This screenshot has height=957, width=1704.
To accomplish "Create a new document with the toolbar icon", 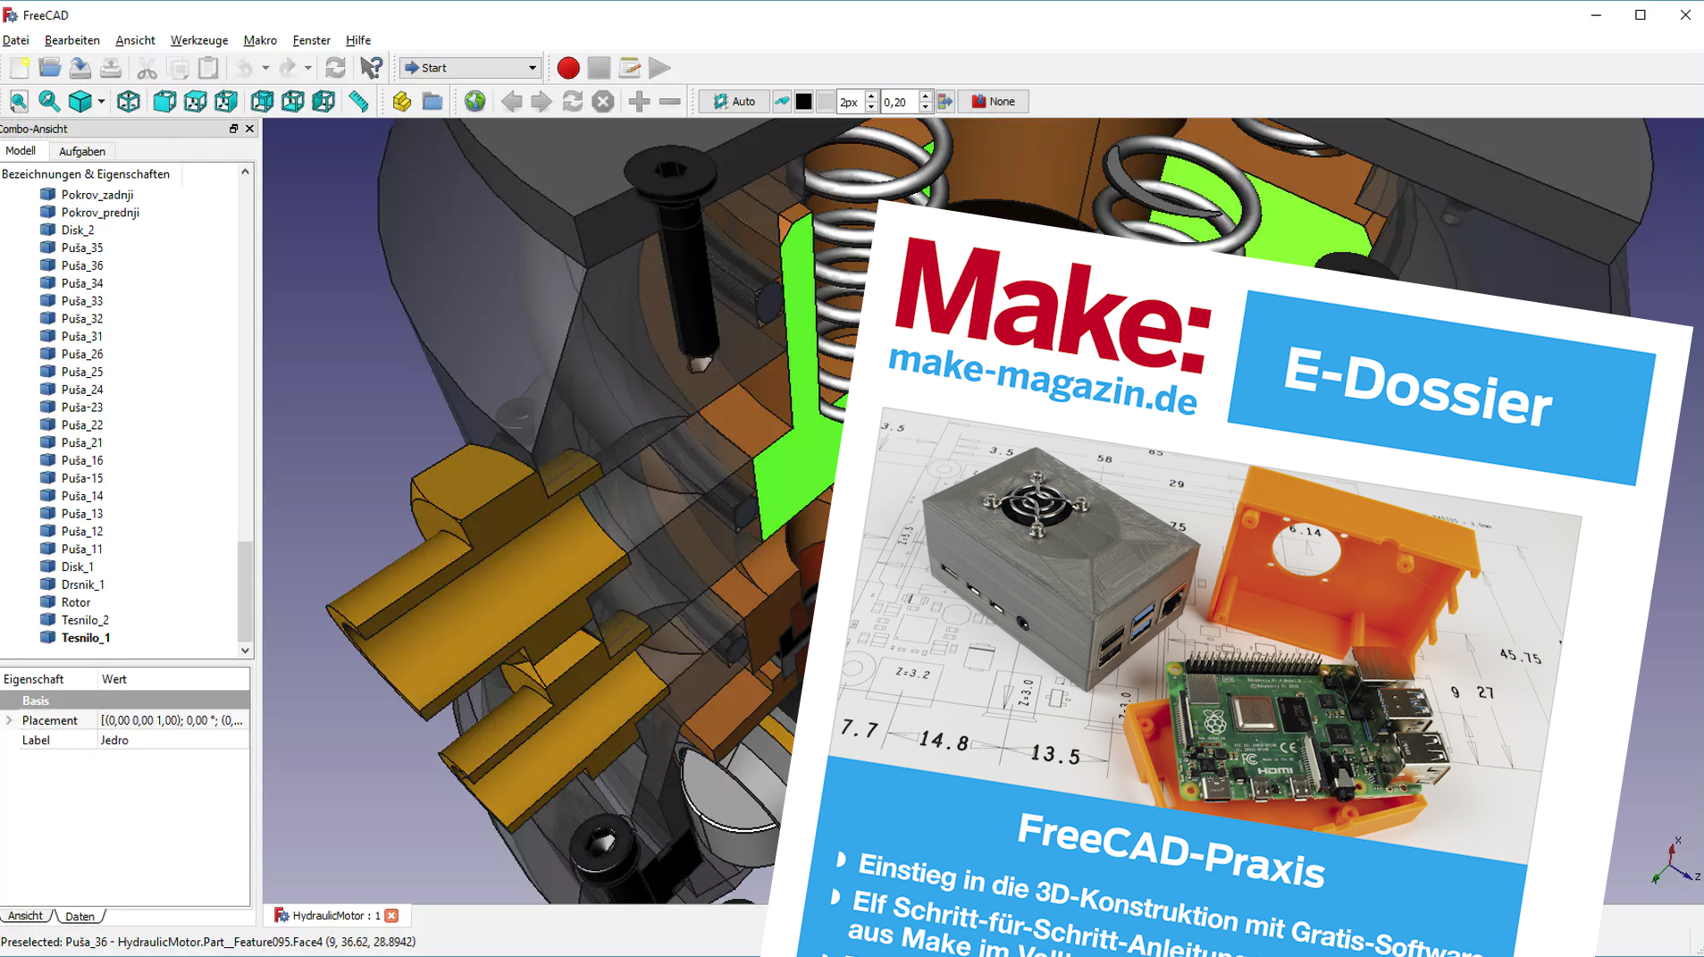I will tap(19, 68).
